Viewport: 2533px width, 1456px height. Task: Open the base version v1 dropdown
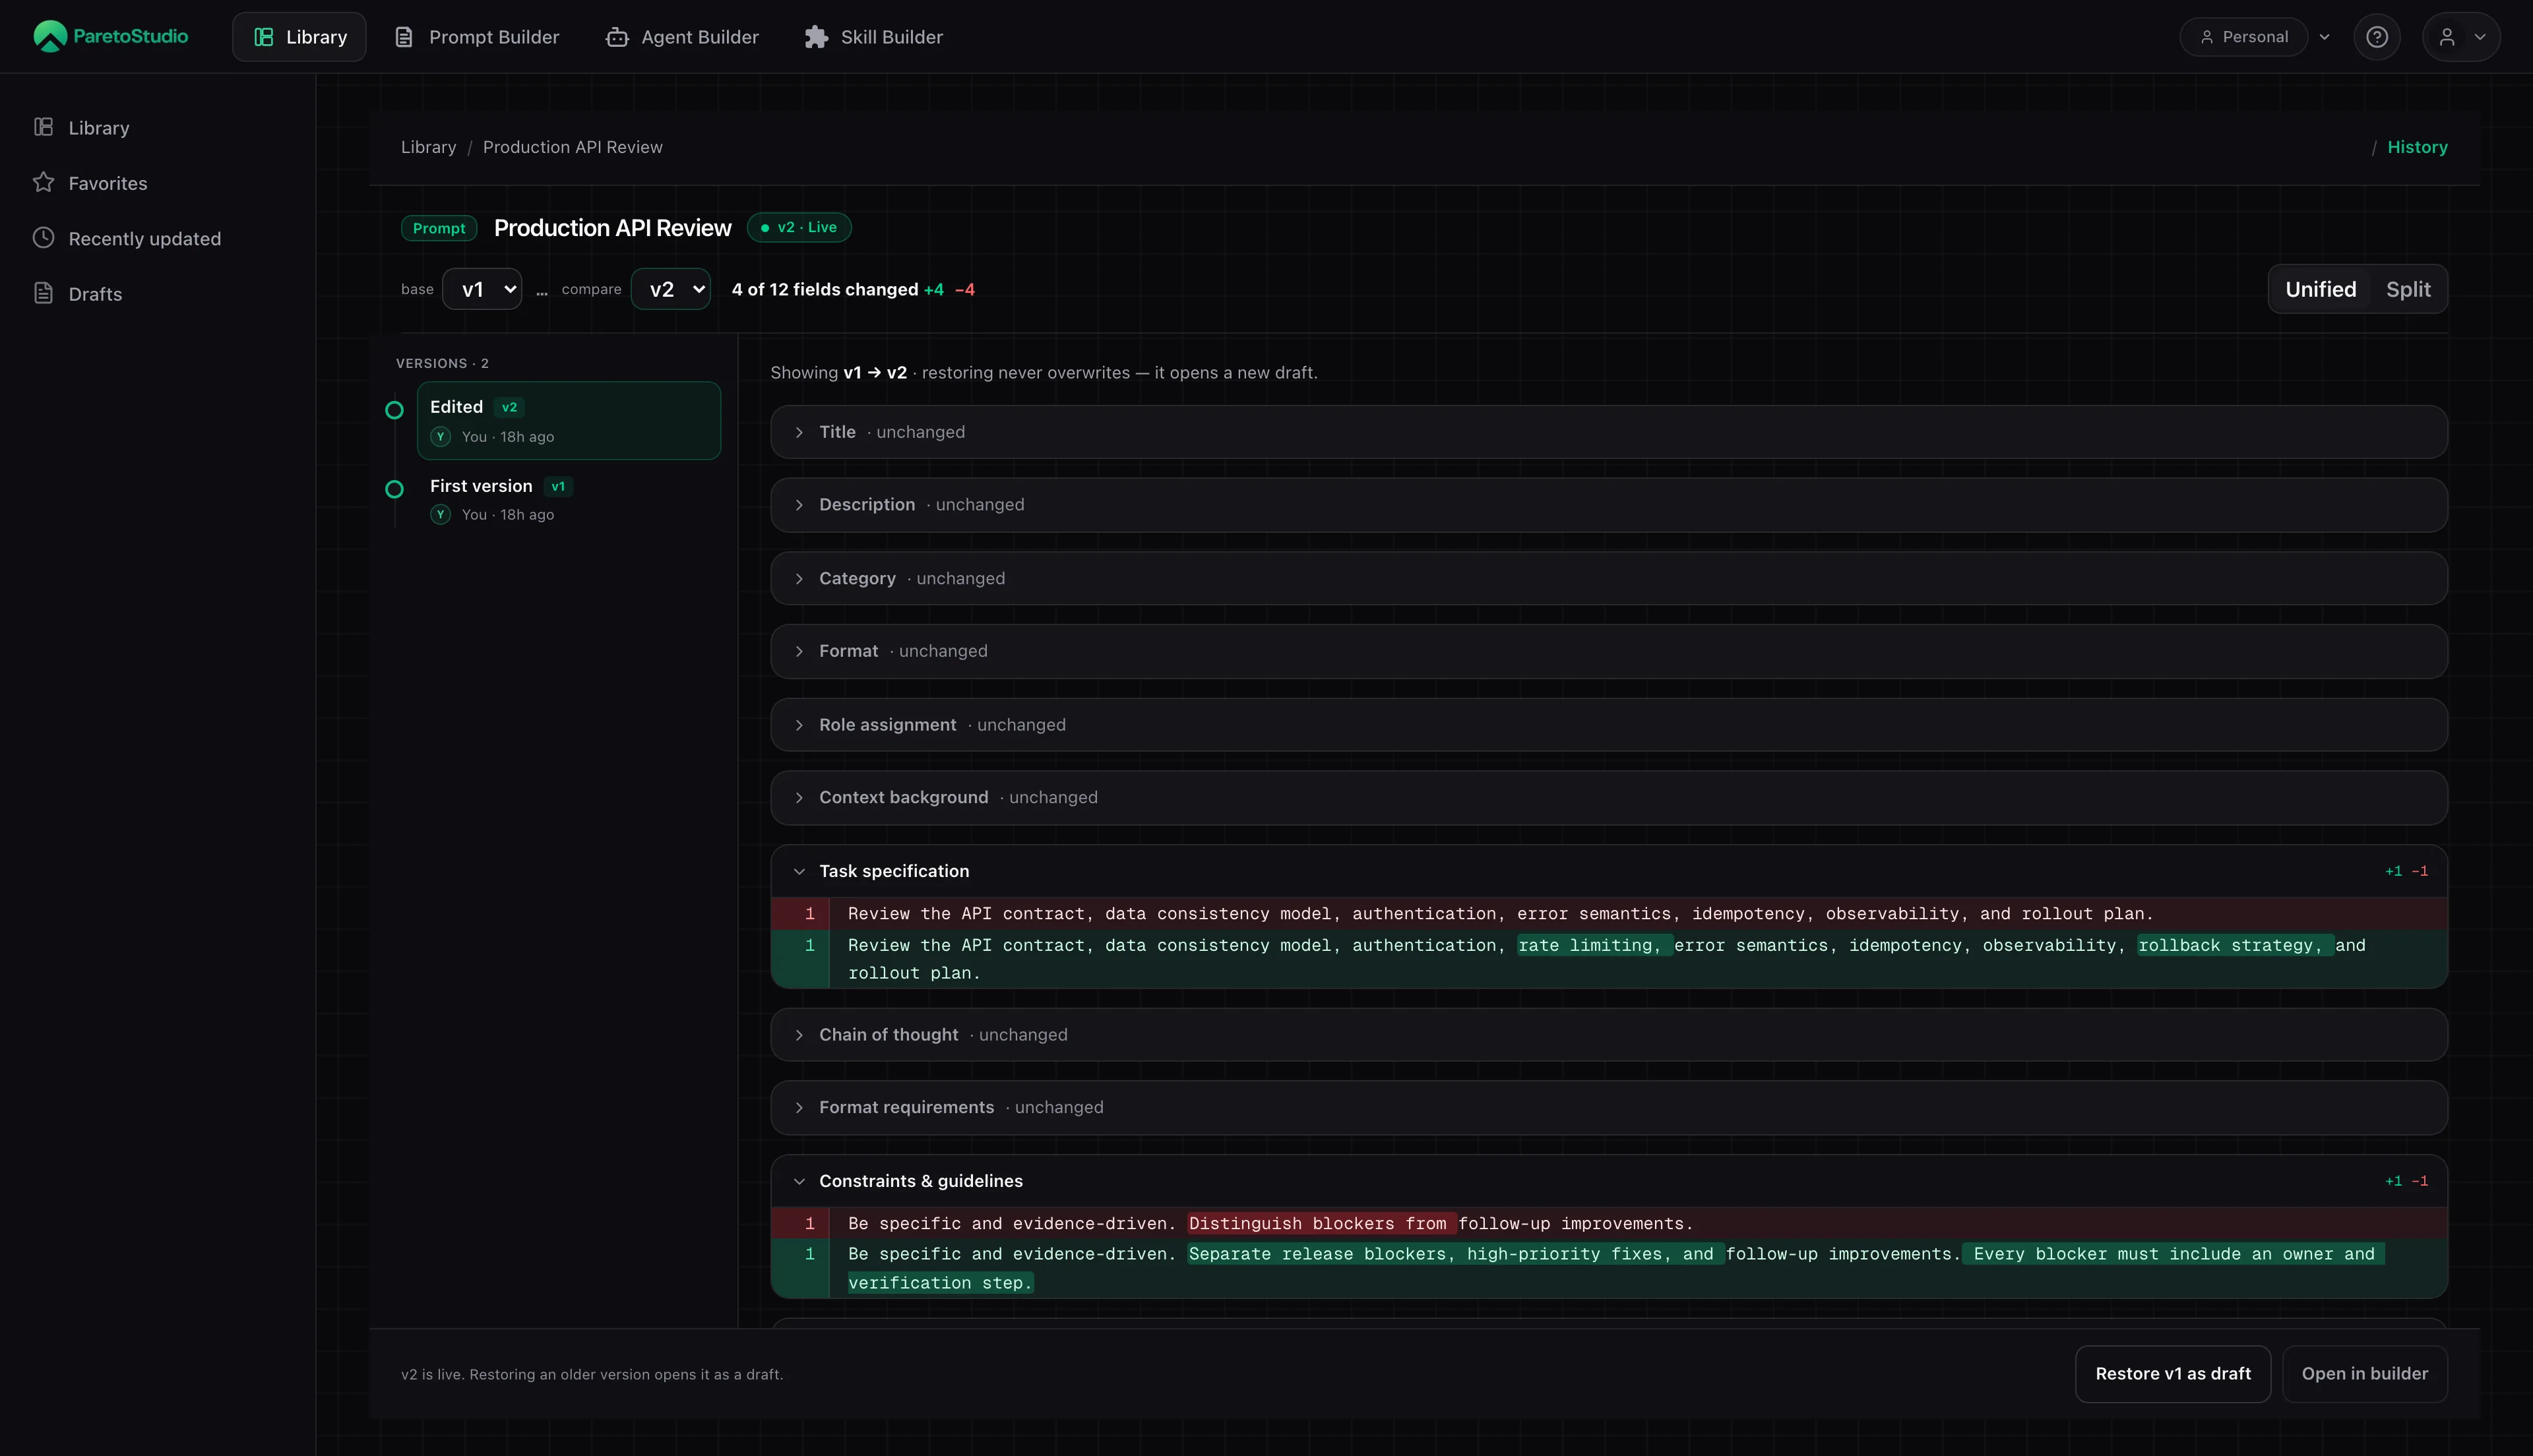tap(482, 289)
